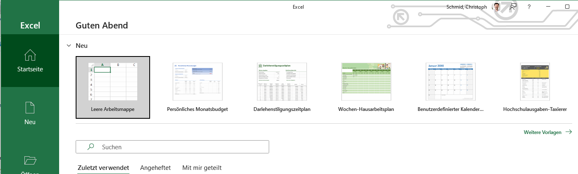Switch to the Mit mir geteilt tab

click(x=202, y=168)
